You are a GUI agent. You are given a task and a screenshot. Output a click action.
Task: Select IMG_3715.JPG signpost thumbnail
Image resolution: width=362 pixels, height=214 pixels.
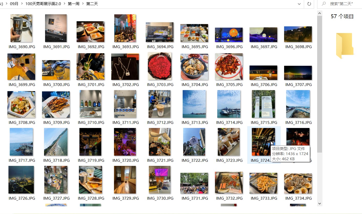263,104
